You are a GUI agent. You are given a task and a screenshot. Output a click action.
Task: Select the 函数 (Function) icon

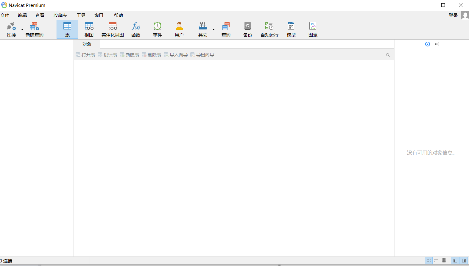point(136,29)
